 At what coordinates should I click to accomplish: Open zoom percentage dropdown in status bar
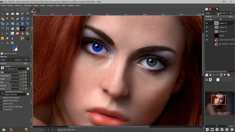(x=54, y=130)
